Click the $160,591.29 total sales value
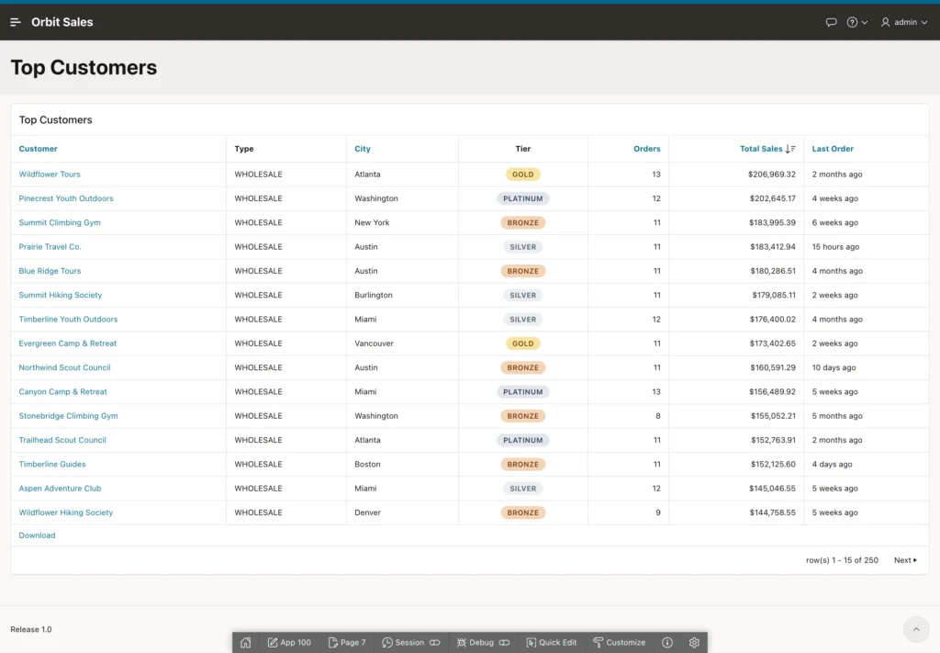Screen dimensions: 940x653 [x=772, y=367]
